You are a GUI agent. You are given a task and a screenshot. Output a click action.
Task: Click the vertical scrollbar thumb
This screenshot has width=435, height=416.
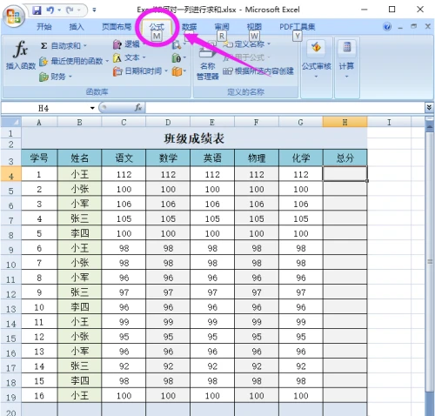click(430, 261)
